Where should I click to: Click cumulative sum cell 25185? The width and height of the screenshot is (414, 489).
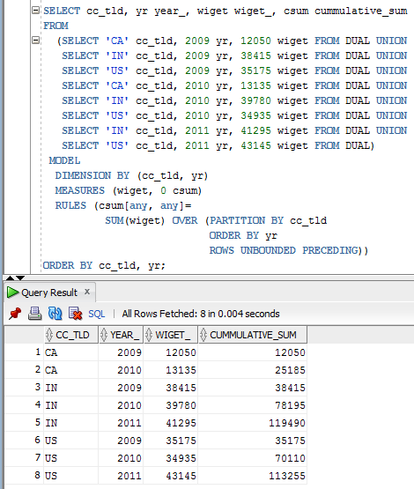(253, 370)
